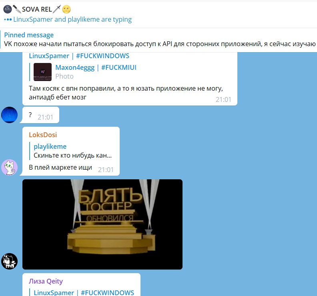The height and width of the screenshot is (296, 317).
Task: Click the typing indicator dots
Action: 8,20
